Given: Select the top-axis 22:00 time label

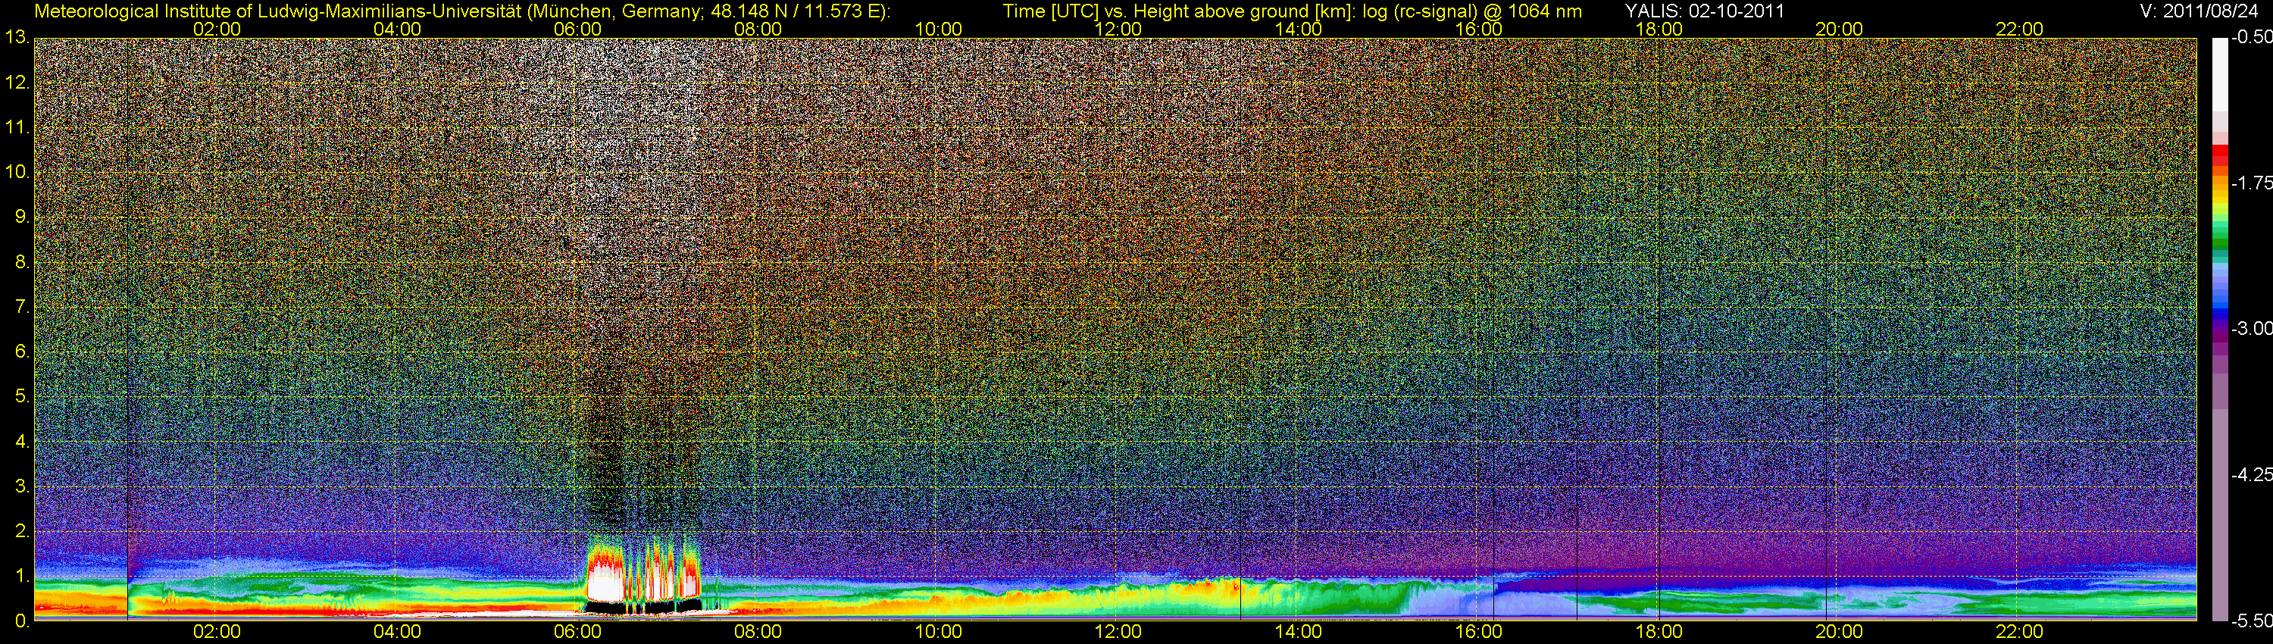Looking at the screenshot, I should click(2020, 29).
